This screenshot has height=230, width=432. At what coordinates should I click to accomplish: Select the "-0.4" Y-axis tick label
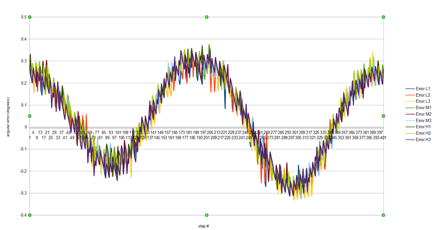coord(23,215)
